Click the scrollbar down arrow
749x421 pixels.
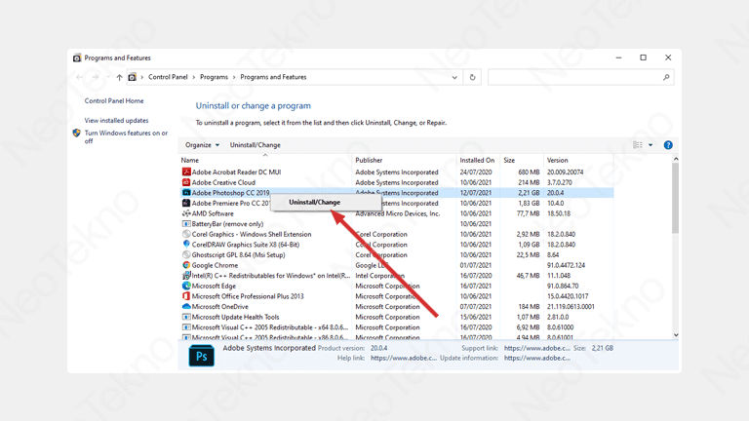coord(676,335)
